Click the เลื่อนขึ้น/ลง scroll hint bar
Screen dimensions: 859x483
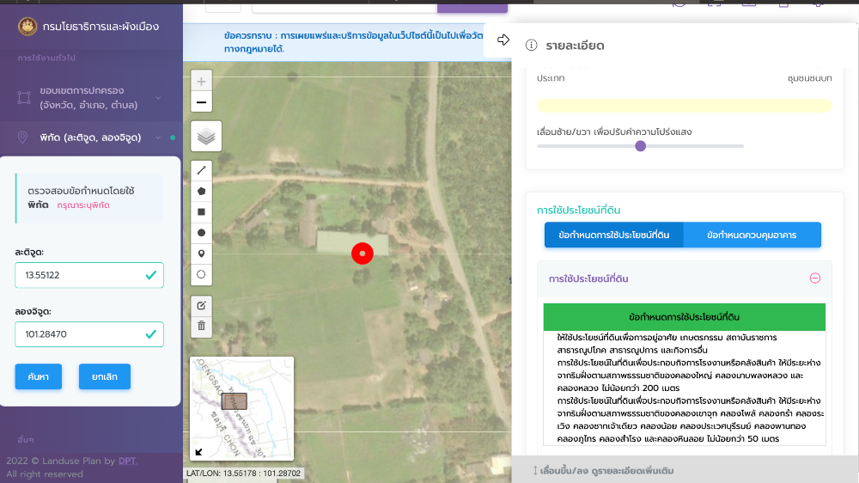(685, 470)
